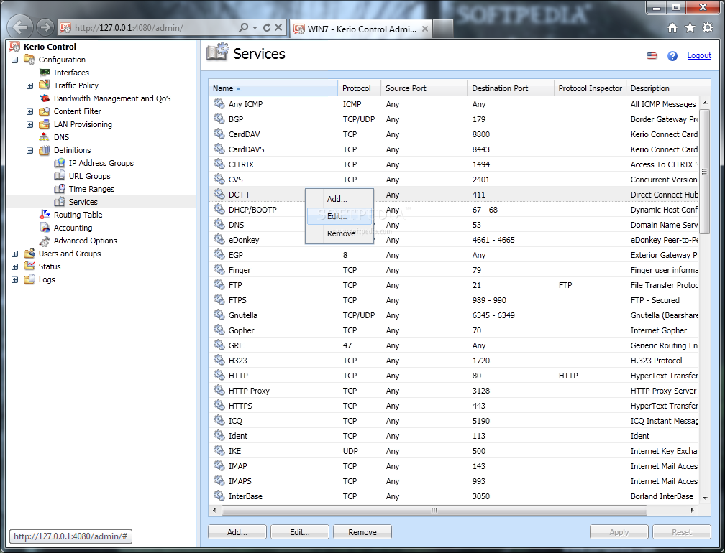Click the Status chart icon

point(29,266)
